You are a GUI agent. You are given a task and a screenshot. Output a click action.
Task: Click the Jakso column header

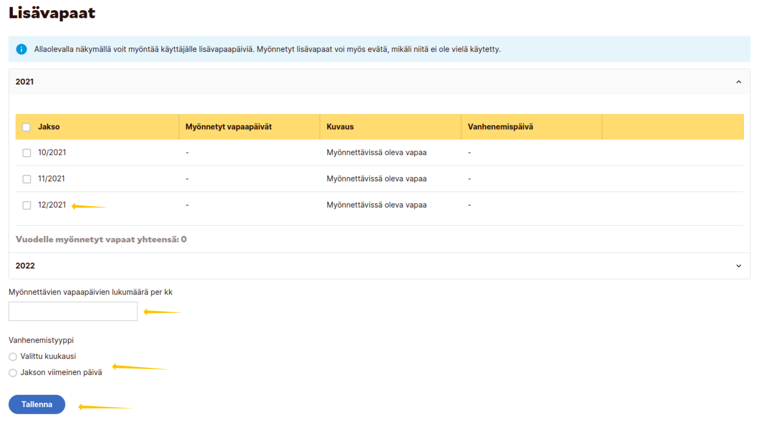[49, 127]
